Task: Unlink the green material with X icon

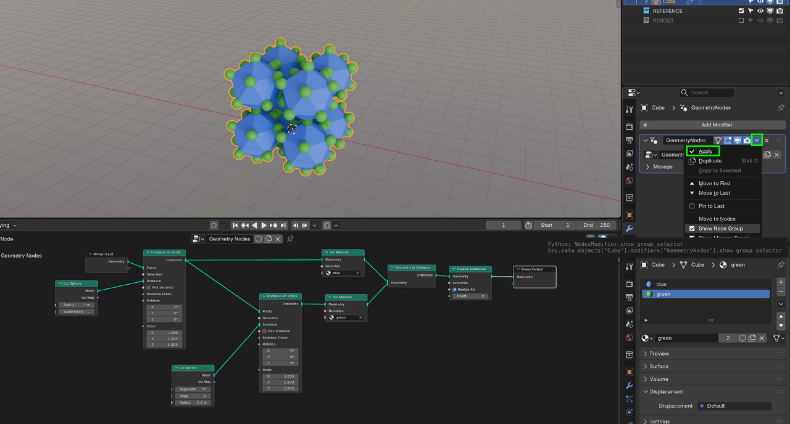Action: click(762, 338)
